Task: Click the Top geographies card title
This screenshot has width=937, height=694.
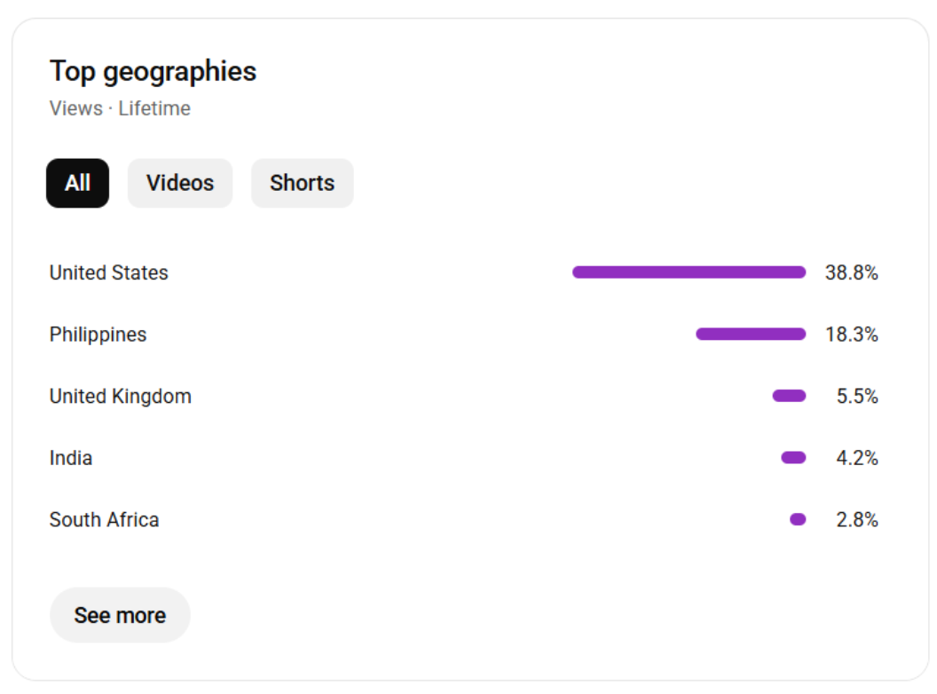Action: (153, 71)
